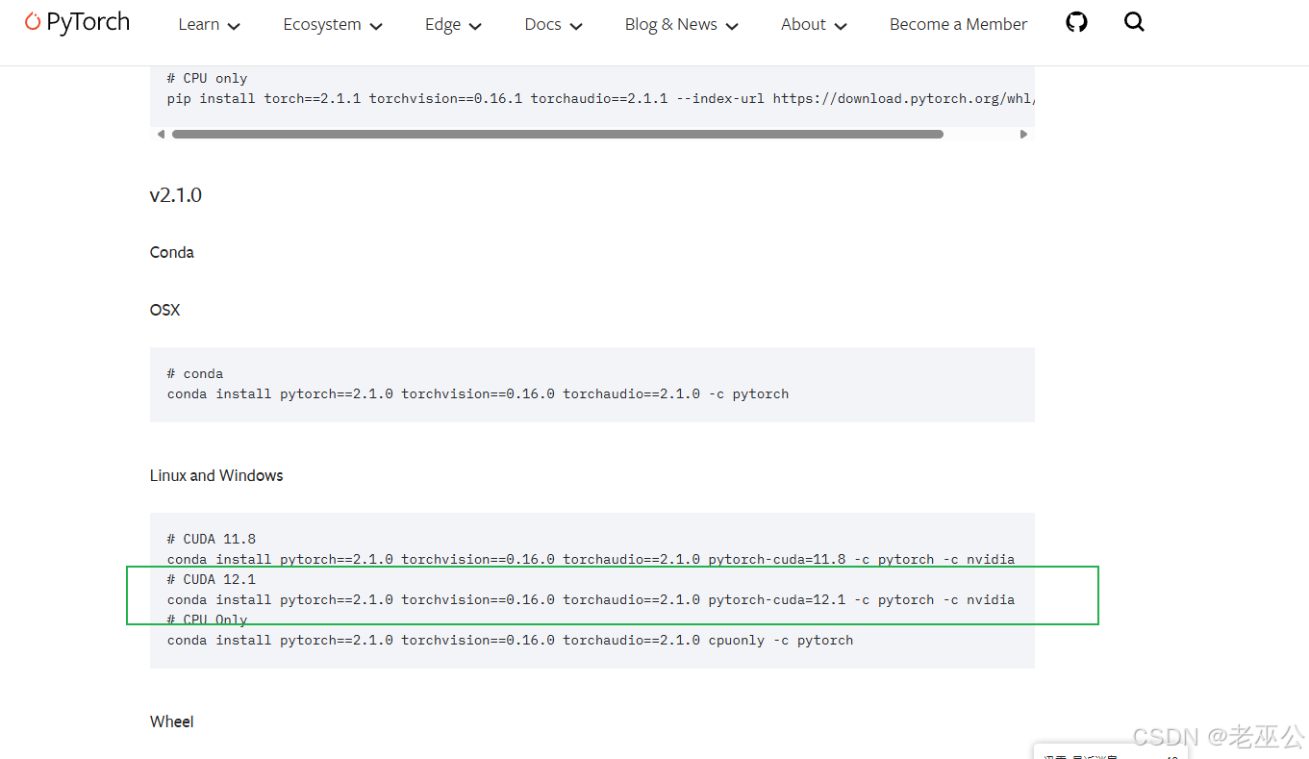Click the conda command with cpuonly
Viewport: 1309px width, 759px height.
click(510, 640)
